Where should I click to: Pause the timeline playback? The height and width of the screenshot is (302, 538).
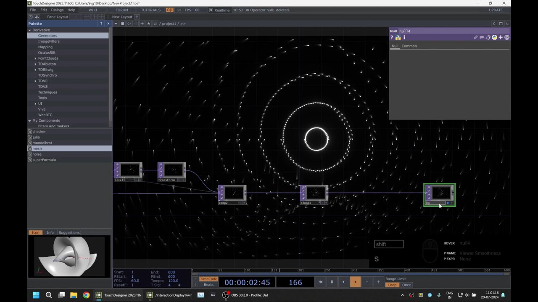coord(332,282)
